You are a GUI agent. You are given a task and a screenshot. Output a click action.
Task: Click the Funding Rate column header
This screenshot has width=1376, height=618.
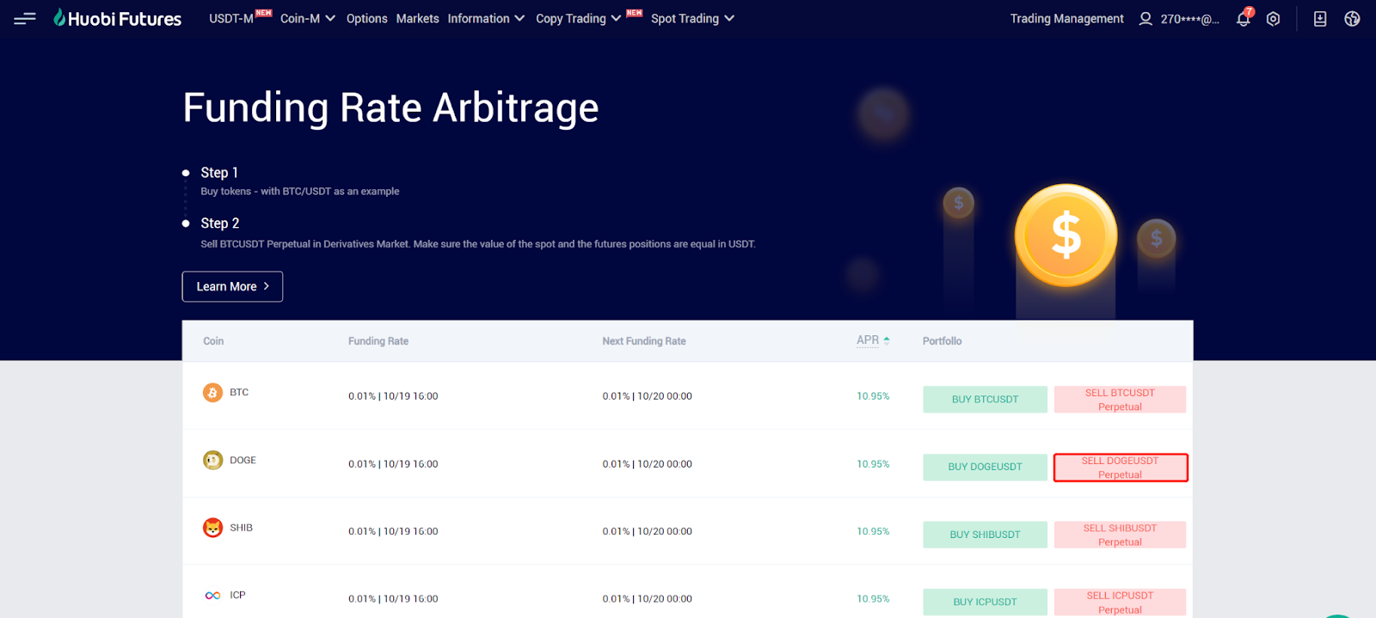[378, 341]
